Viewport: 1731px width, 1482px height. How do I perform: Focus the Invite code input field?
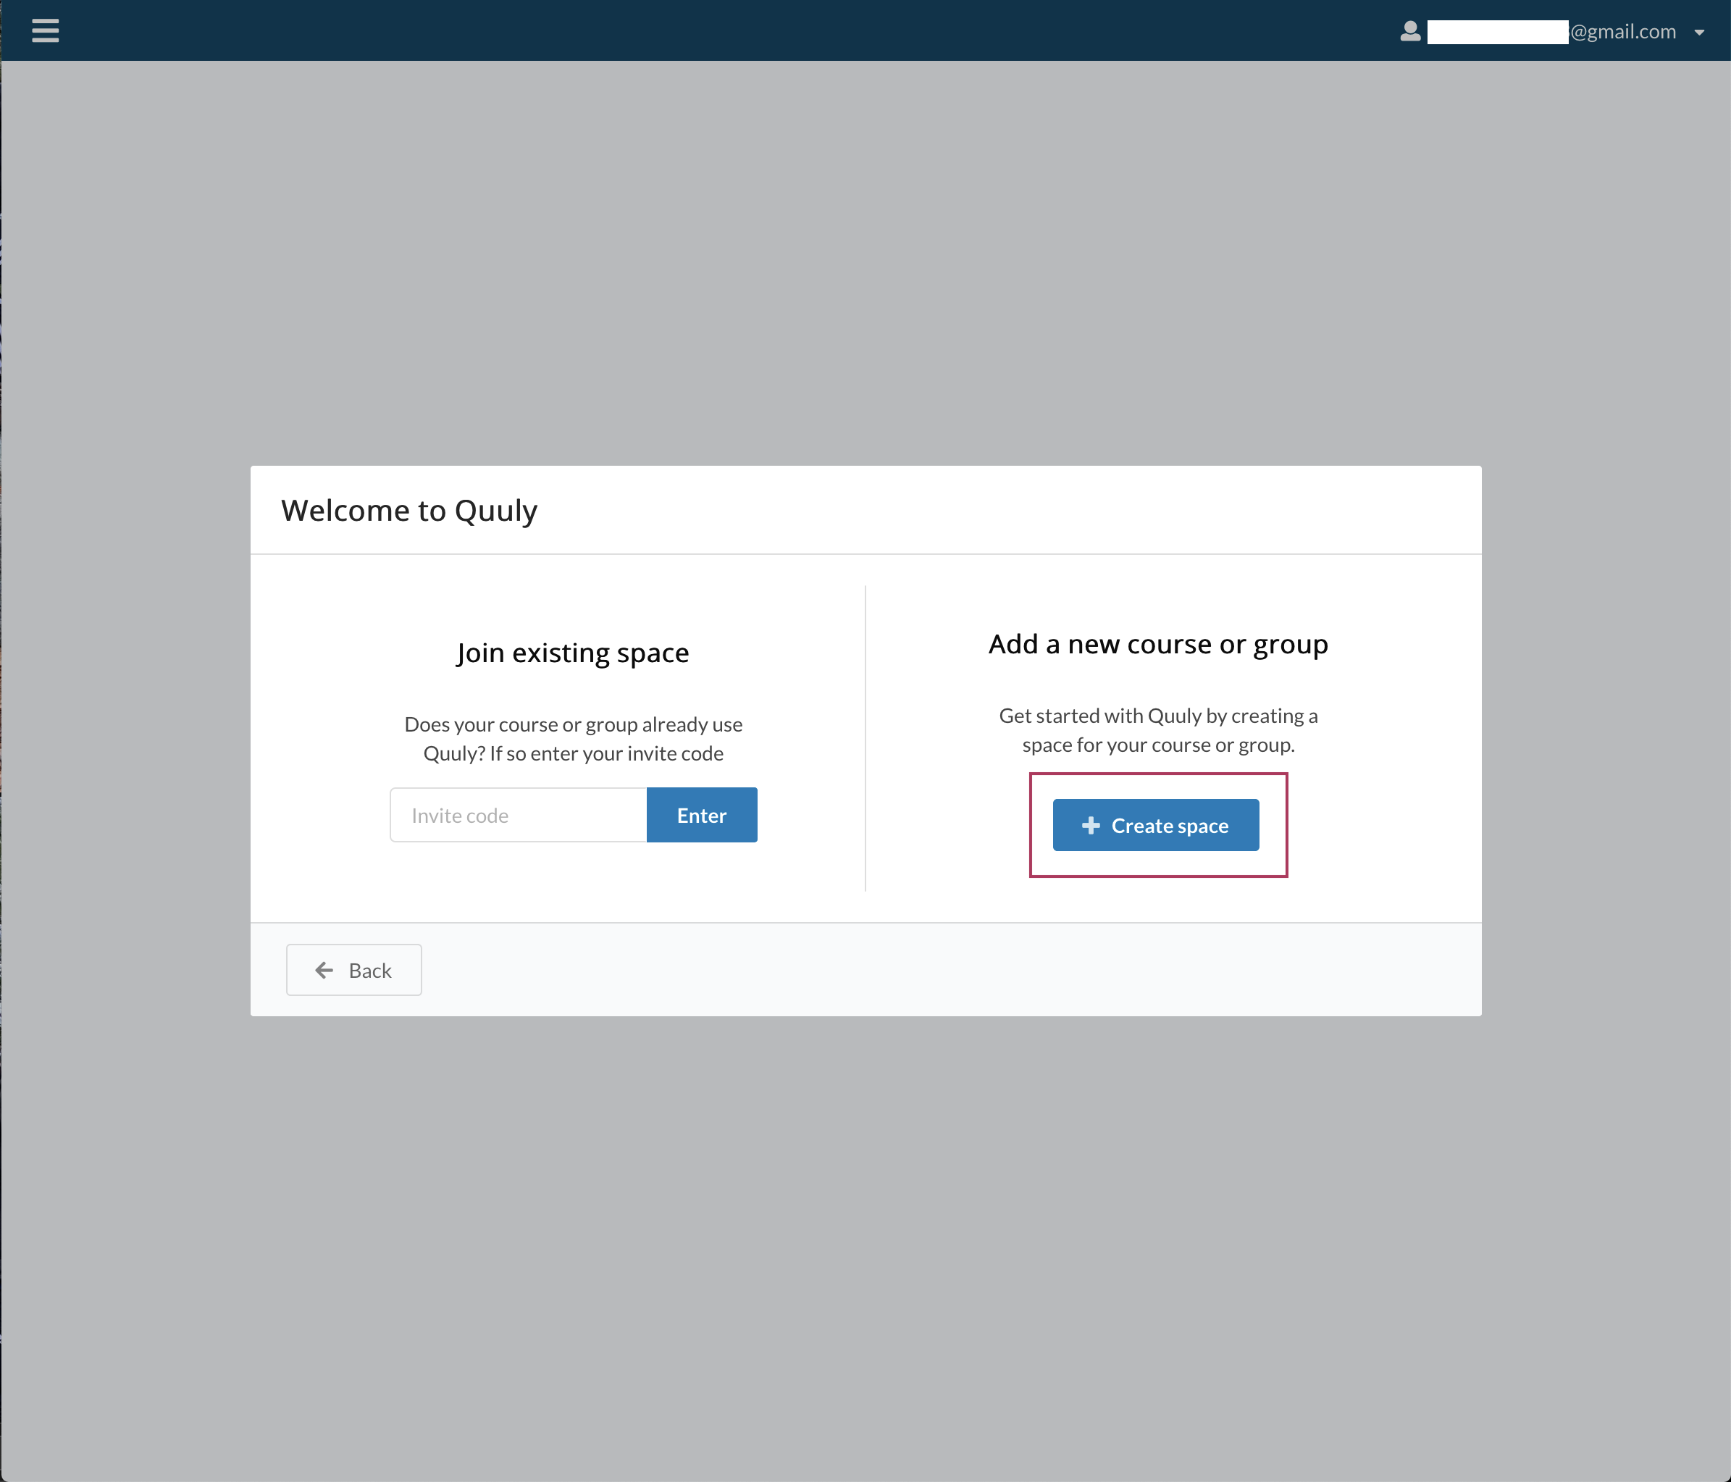coord(519,814)
